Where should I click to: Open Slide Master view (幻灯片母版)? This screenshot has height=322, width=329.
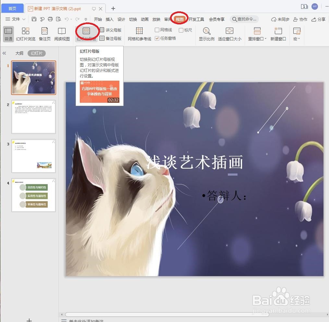click(86, 34)
